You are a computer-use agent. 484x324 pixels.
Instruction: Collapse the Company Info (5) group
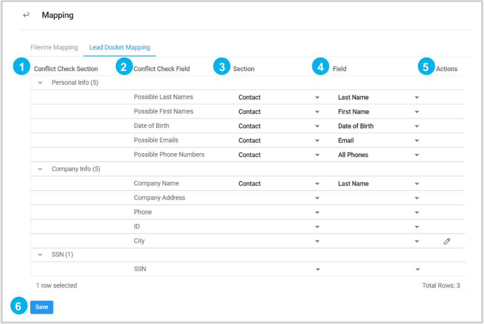click(x=40, y=169)
